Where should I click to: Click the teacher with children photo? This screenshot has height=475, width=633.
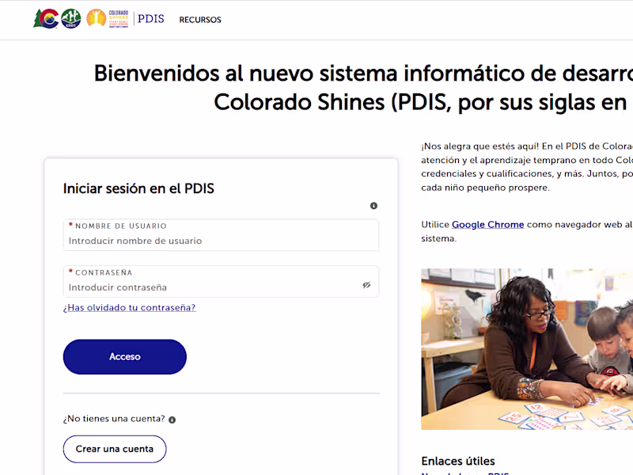527,349
